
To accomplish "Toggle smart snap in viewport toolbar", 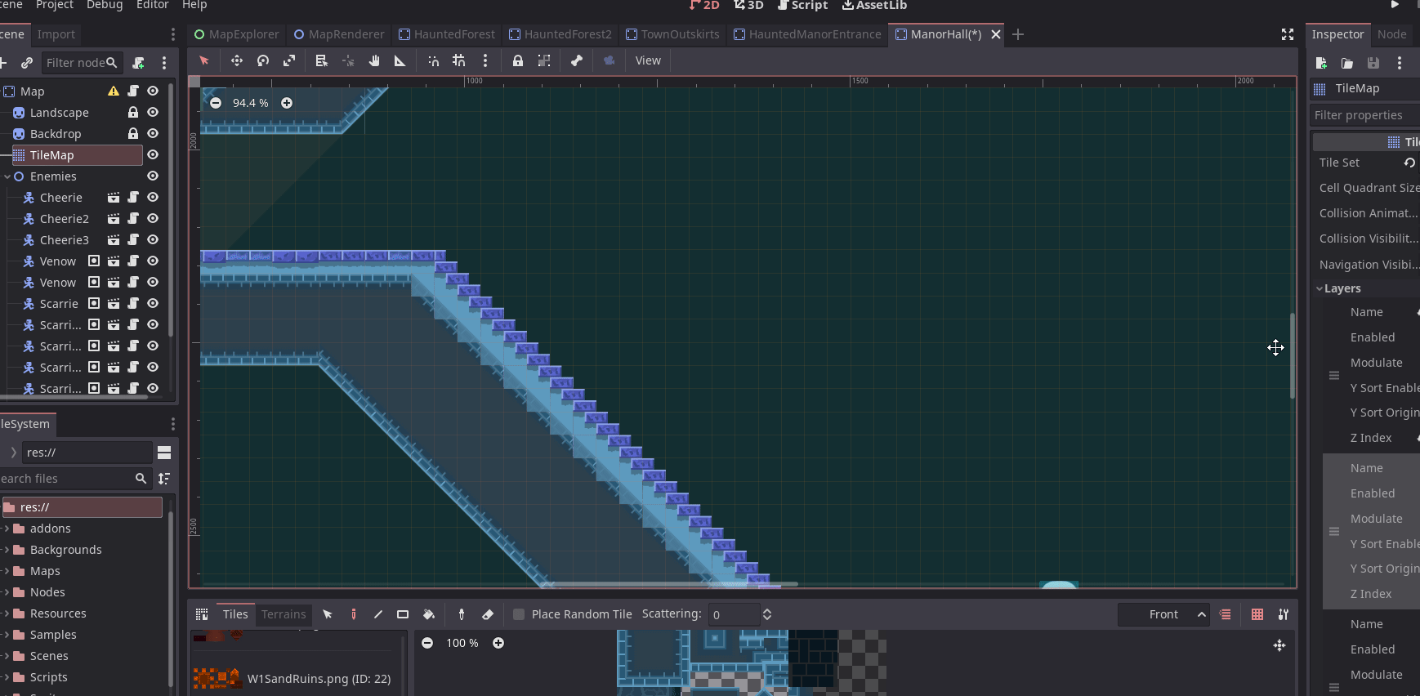I will [433, 60].
